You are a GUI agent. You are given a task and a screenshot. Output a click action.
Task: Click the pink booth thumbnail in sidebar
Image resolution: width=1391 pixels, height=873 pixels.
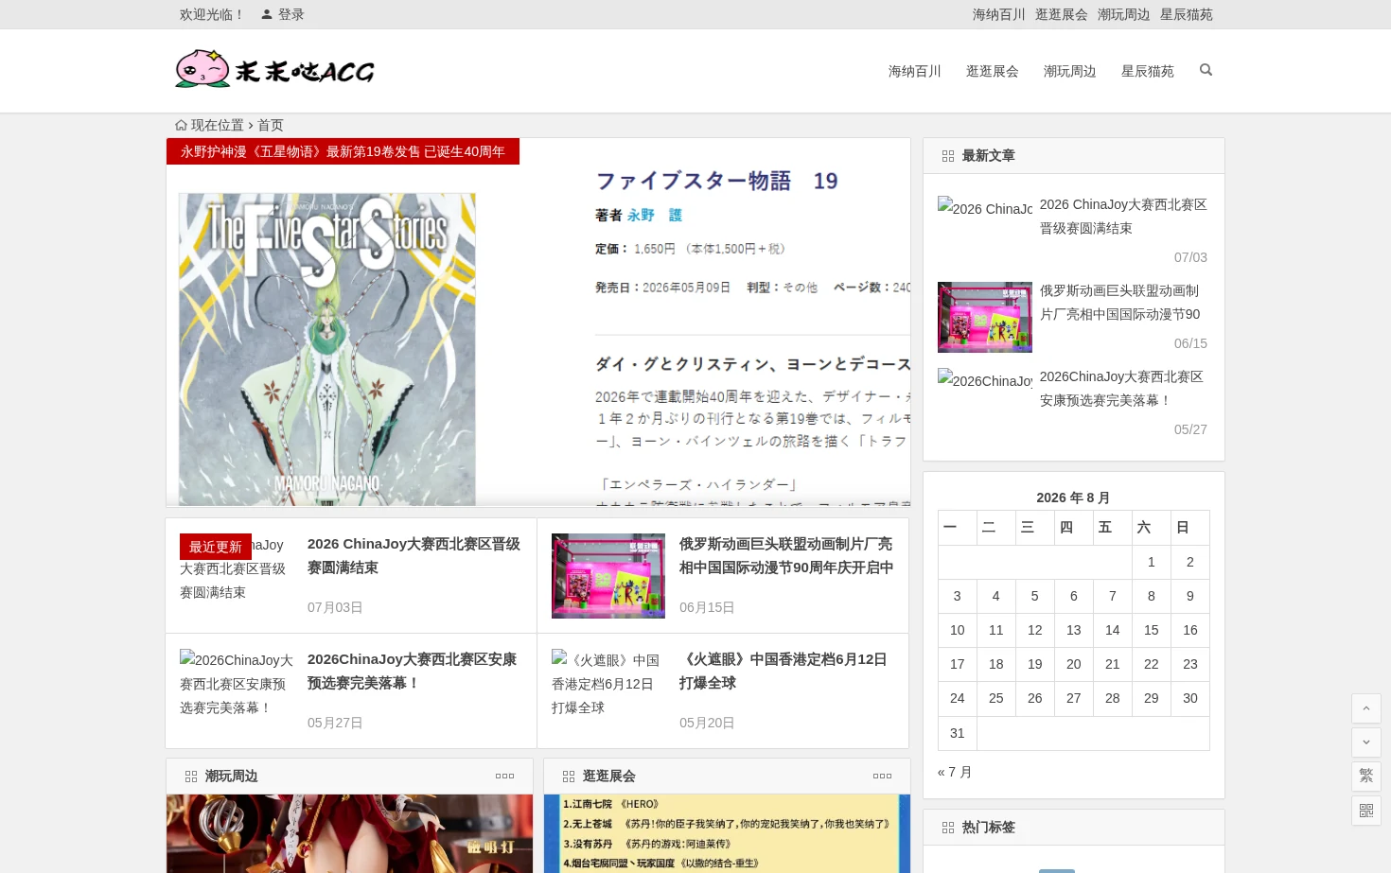985,317
